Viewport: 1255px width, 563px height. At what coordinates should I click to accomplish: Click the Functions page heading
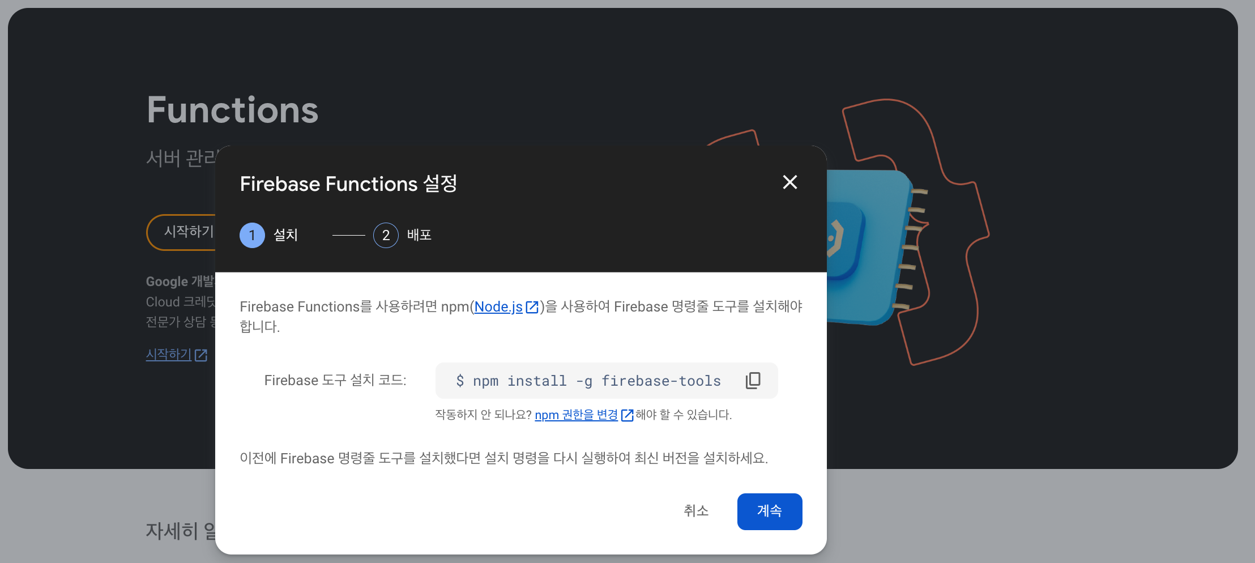coord(233,110)
